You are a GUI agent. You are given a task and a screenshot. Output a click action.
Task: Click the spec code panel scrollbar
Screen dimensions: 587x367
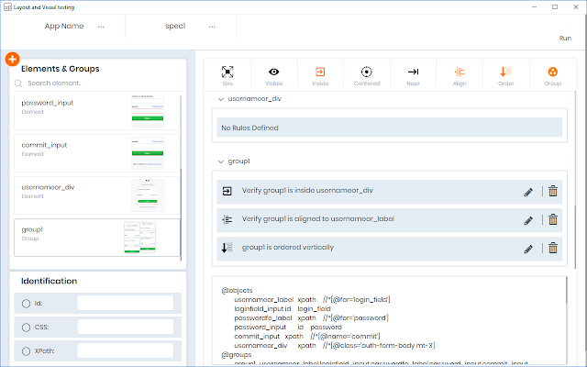[x=567, y=290]
